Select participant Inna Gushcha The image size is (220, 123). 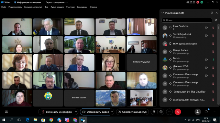pos(189,28)
